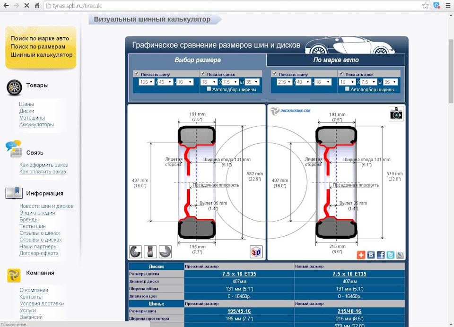Viewport: 454px width, 327px height.
Task: Select the front wheel view icon
Action: (150, 251)
